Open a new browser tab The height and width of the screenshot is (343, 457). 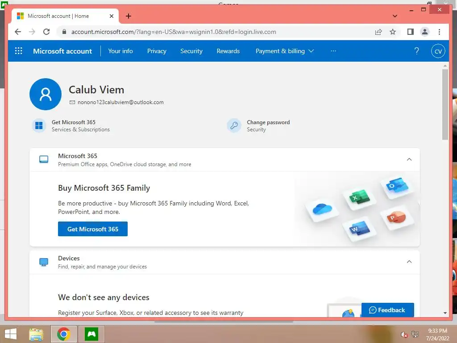click(128, 16)
